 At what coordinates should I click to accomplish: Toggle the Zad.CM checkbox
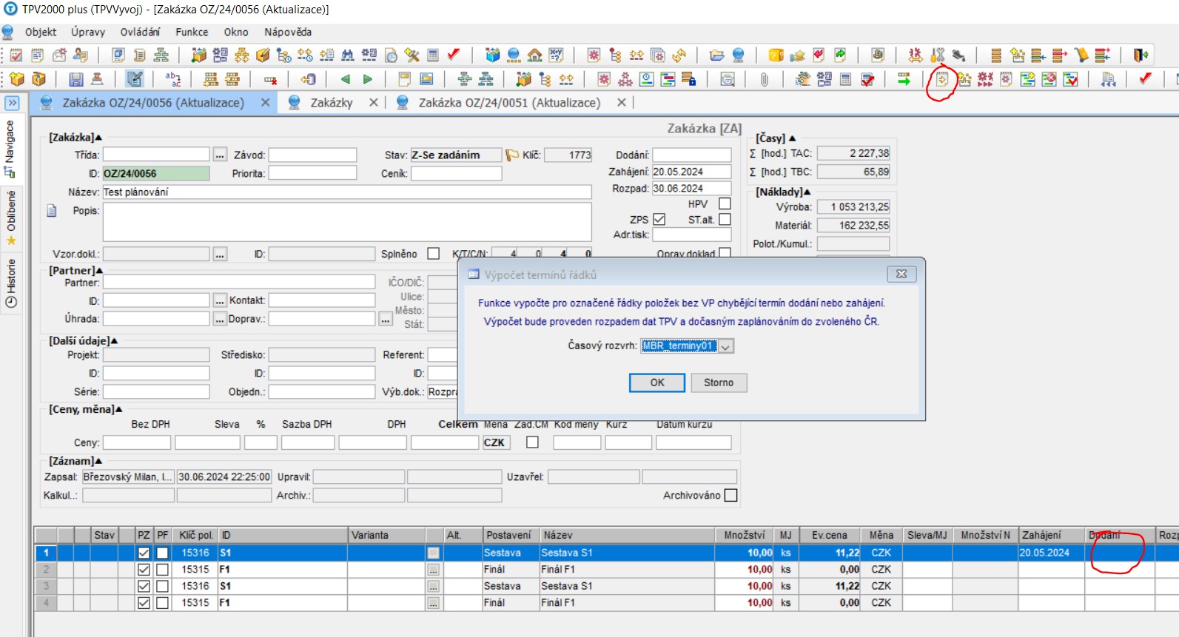[532, 442]
